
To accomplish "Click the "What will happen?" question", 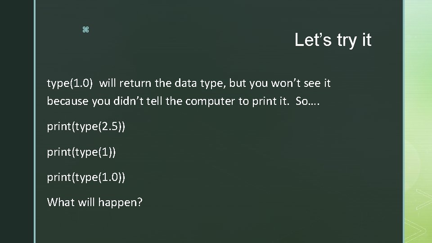I will click(94, 202).
